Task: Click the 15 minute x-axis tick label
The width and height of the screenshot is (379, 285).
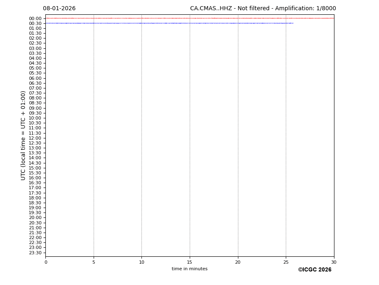Action: pos(190,262)
